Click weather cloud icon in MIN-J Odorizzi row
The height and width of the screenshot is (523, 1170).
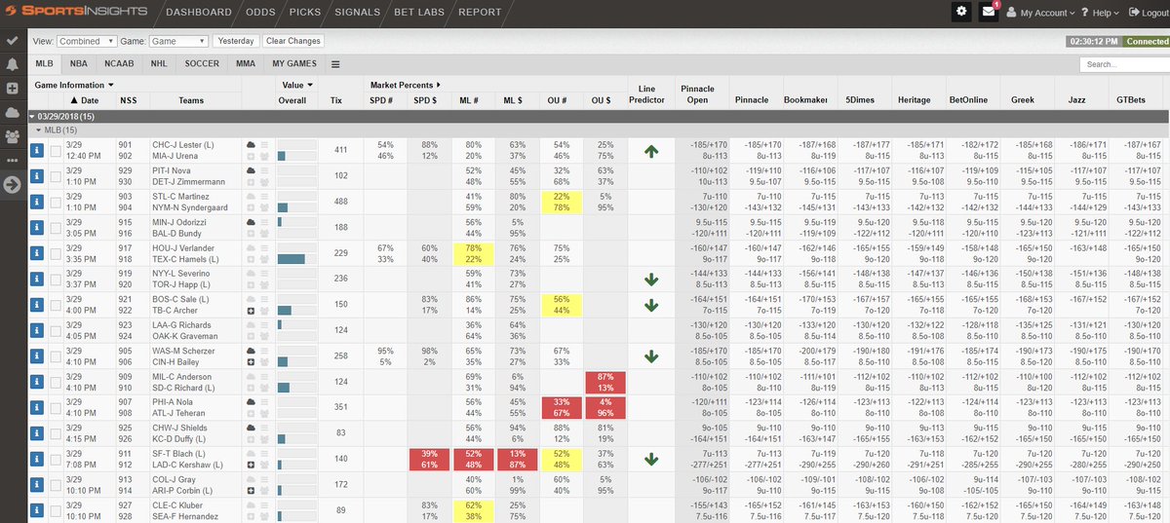(251, 221)
